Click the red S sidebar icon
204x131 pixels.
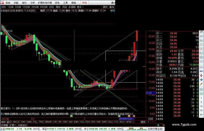pos(201,76)
